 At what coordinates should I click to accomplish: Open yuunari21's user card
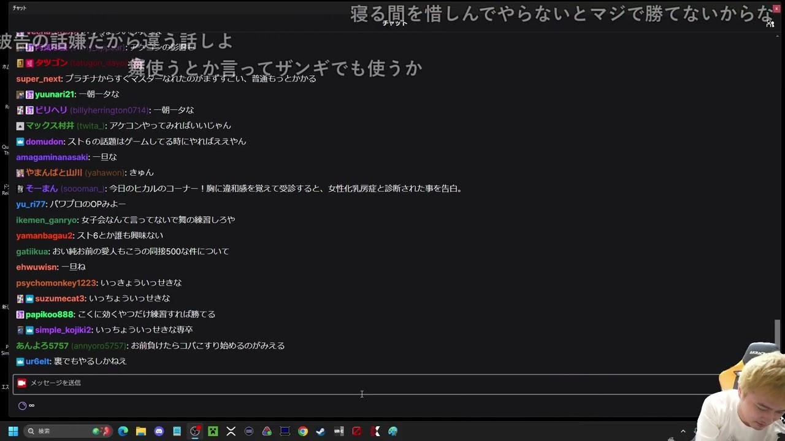pyautogui.click(x=54, y=94)
